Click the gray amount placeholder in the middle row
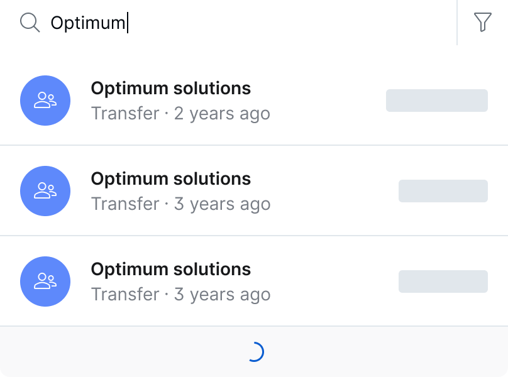Screen dimensions: 508x377 443,191
